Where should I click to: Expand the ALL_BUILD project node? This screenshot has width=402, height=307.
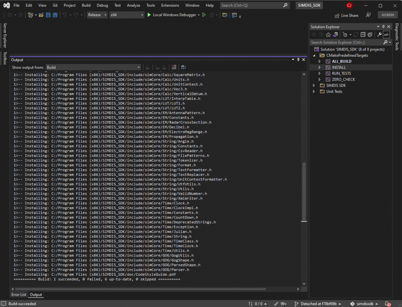(320, 61)
